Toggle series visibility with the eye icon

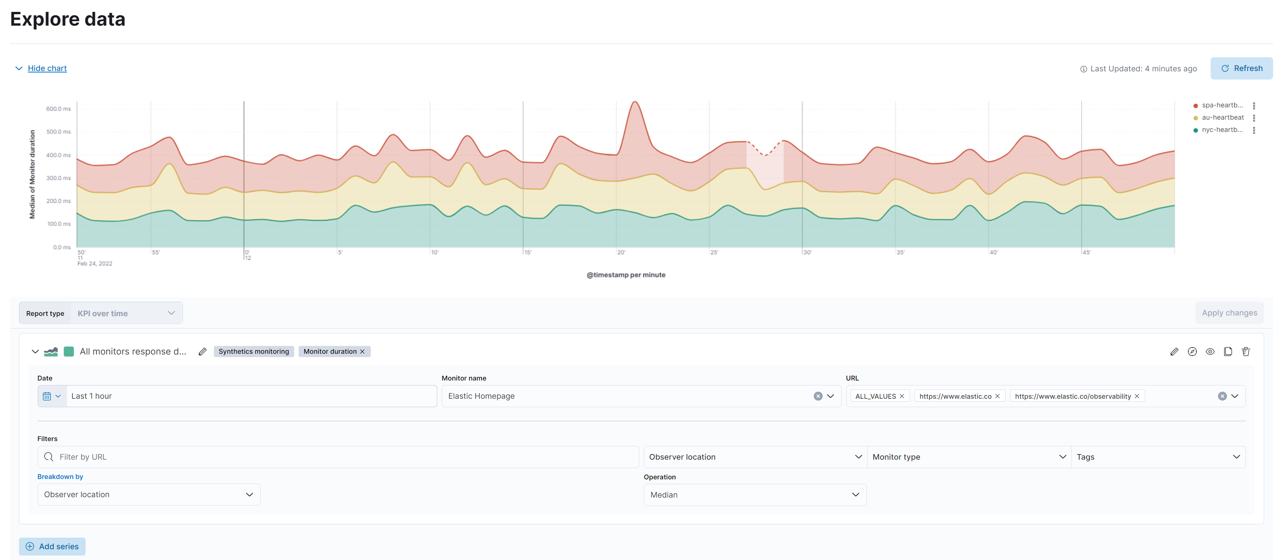pyautogui.click(x=1210, y=351)
